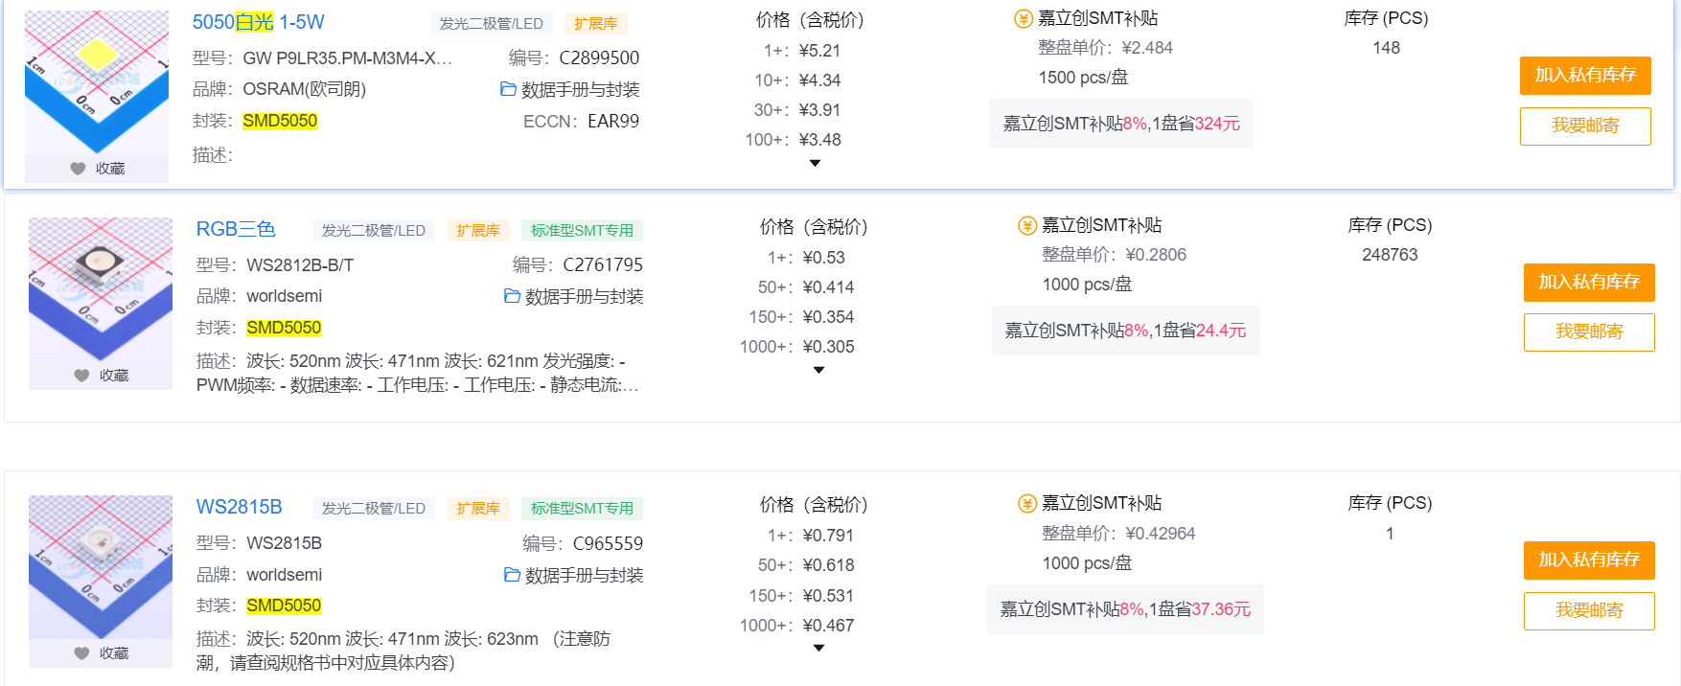
Task: Click the ¥0.305 price for 1000+
Action: click(828, 347)
